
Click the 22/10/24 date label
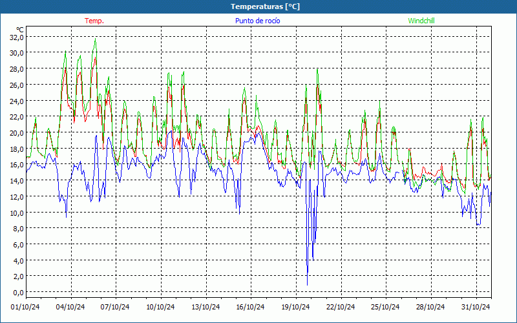pyautogui.click(x=341, y=307)
